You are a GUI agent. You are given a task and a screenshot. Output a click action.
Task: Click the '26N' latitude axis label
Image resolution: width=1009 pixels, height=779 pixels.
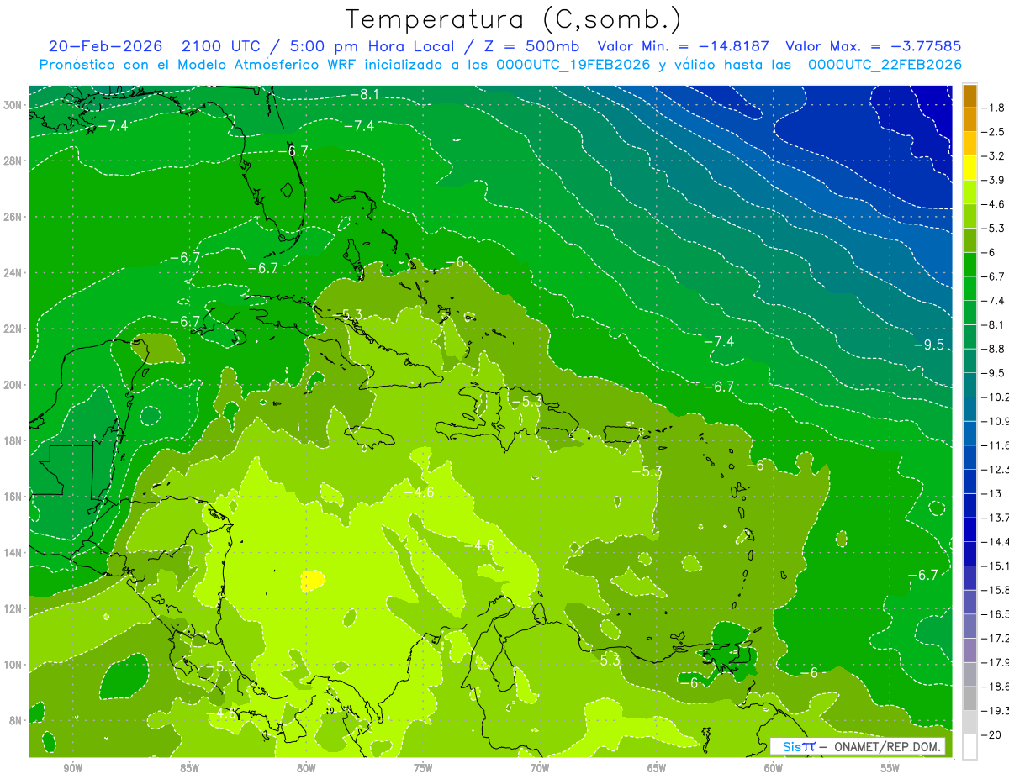[x=13, y=217]
